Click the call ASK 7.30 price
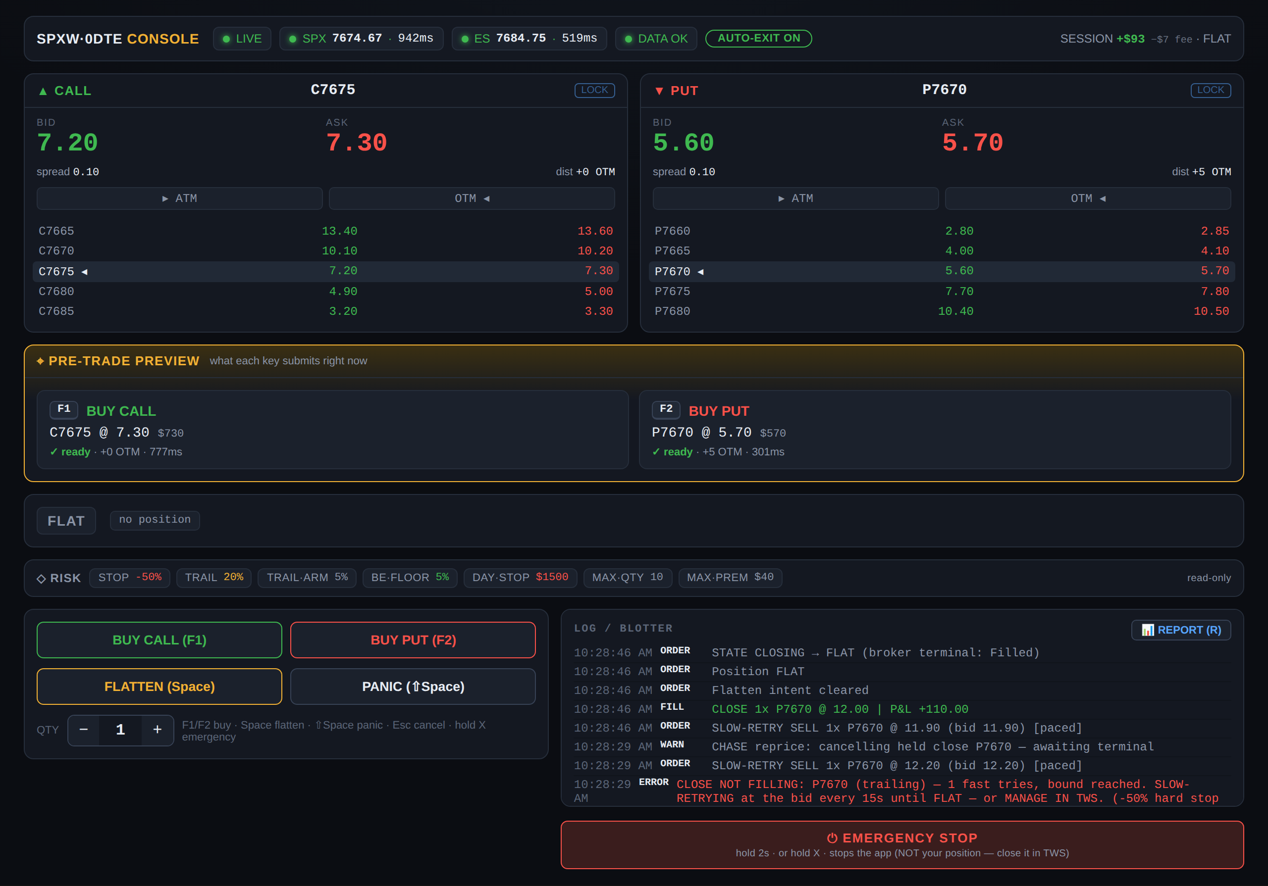The image size is (1268, 886). tap(356, 143)
